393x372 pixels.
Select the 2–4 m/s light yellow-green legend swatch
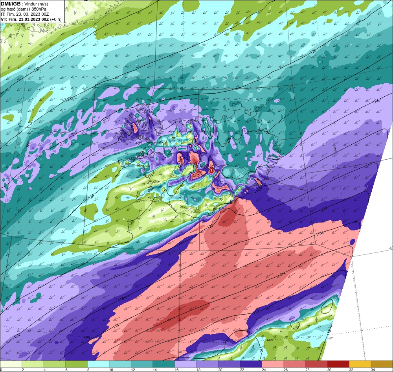pyautogui.click(x=33, y=364)
